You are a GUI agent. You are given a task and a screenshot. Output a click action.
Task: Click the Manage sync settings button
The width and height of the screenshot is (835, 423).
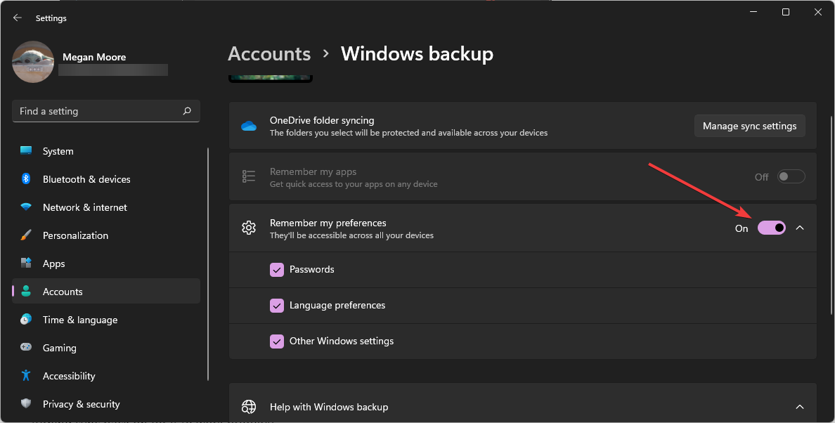[749, 126]
